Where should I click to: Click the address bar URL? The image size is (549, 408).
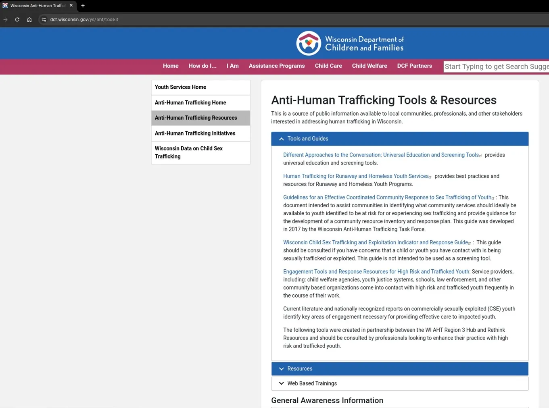[84, 19]
